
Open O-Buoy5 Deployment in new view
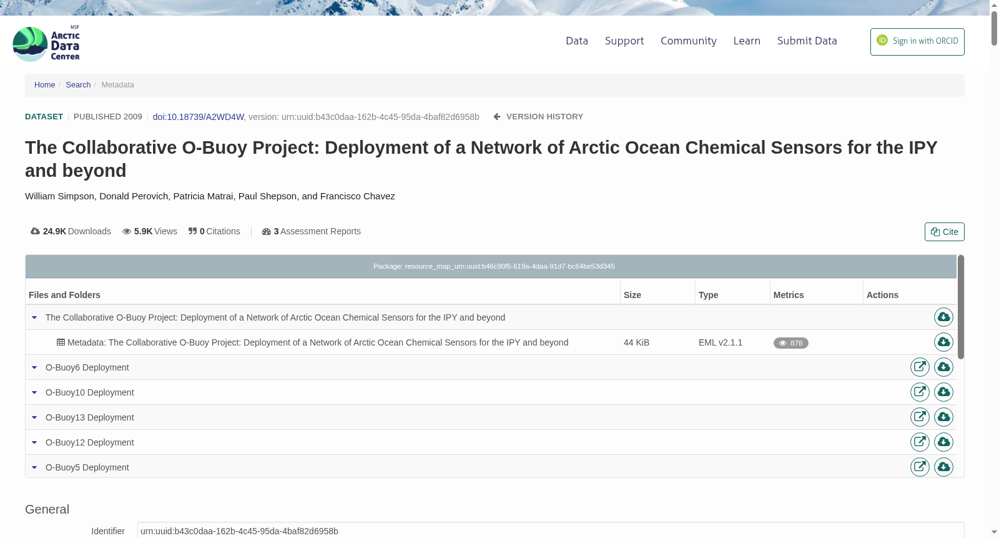coord(920,467)
